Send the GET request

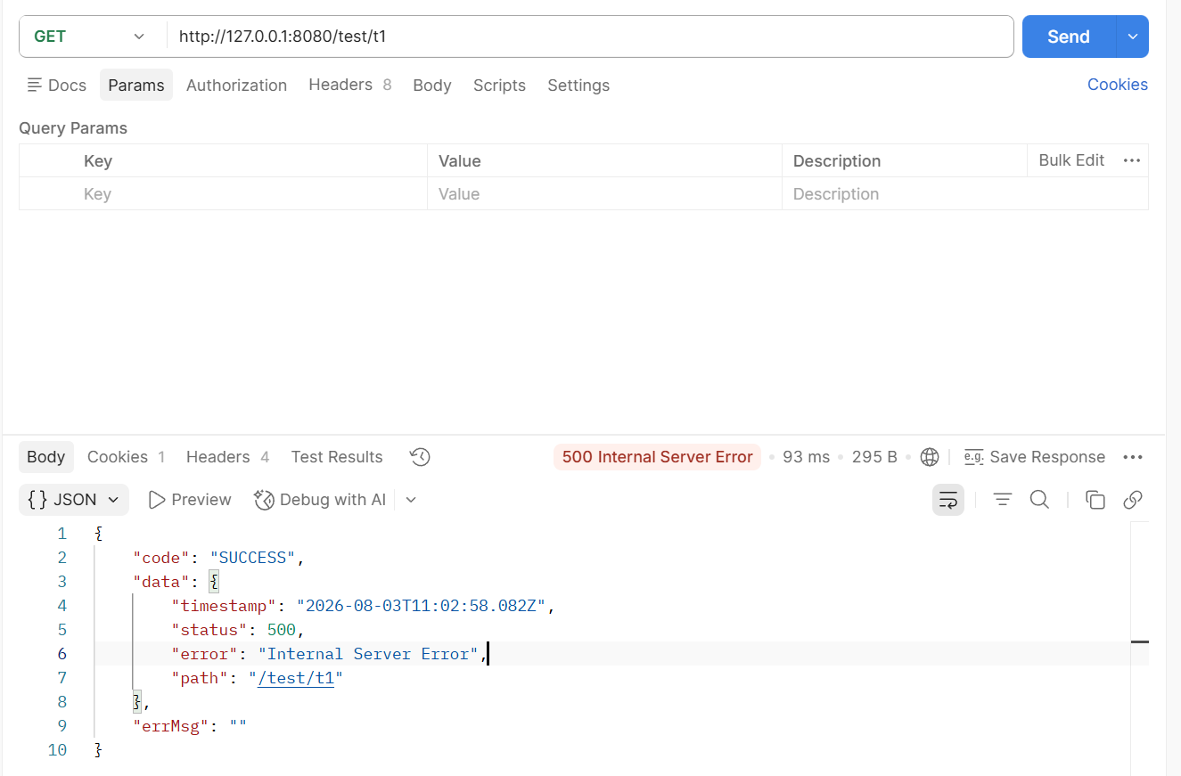point(1069,37)
